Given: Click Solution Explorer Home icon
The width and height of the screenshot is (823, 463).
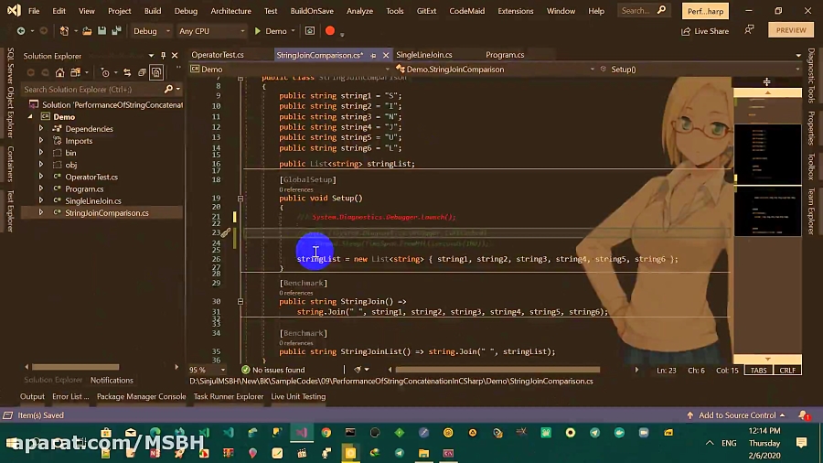Looking at the screenshot, I should 59,72.
